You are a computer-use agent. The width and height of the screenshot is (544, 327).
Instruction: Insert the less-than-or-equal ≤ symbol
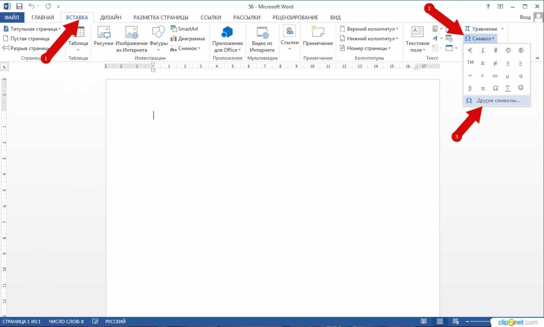point(508,63)
